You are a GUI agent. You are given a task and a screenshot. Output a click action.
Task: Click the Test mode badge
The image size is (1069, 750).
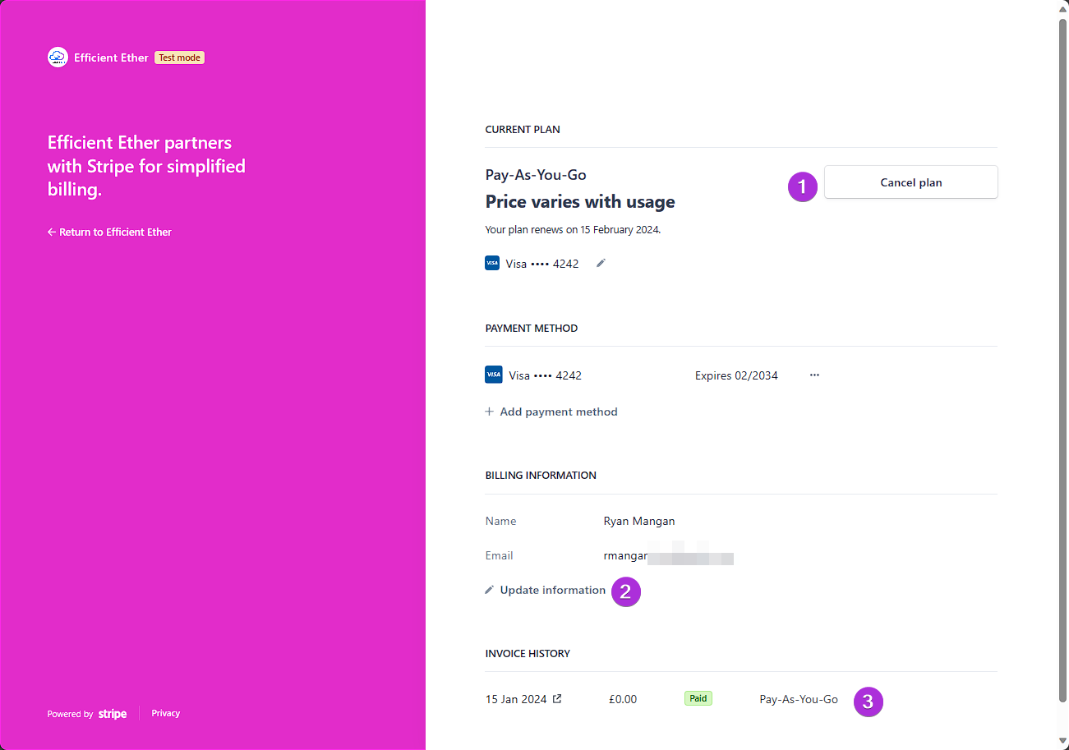click(180, 58)
